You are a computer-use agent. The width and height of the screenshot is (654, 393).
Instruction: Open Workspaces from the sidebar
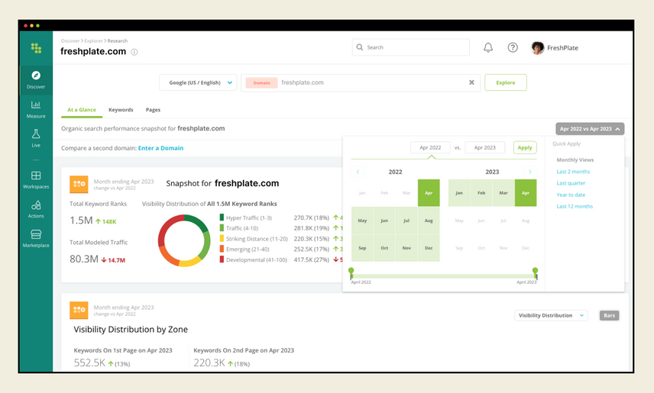click(x=36, y=179)
